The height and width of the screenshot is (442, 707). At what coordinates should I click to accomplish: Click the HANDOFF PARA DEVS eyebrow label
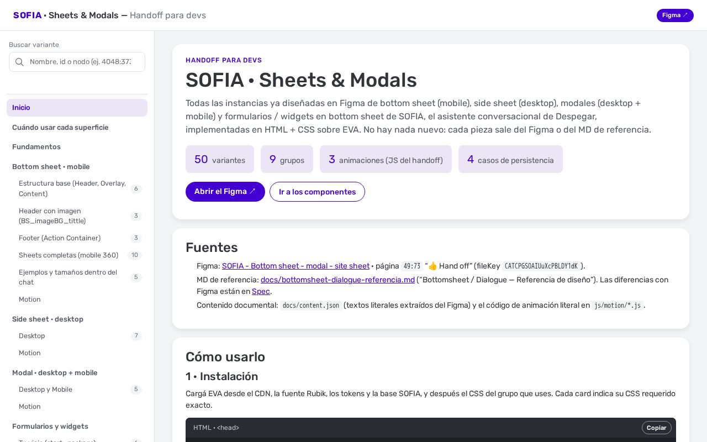224,60
